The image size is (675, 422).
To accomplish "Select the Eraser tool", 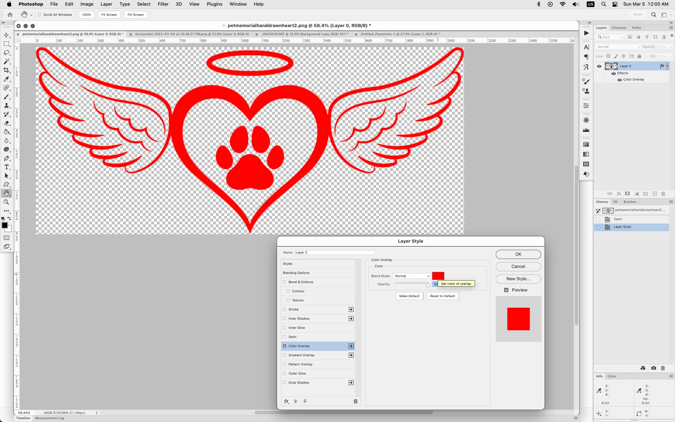I will pyautogui.click(x=6, y=123).
